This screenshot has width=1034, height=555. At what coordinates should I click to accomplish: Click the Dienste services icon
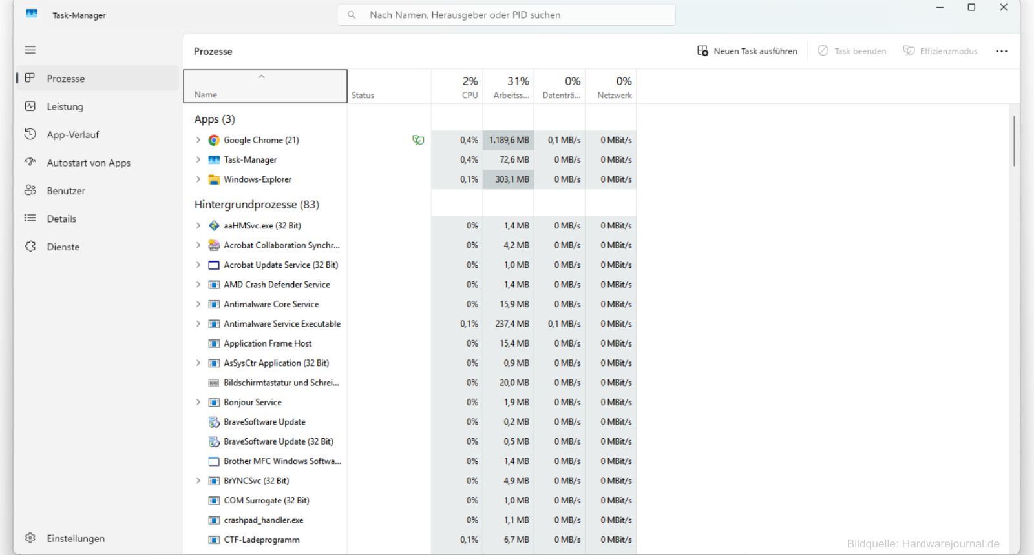(30, 247)
